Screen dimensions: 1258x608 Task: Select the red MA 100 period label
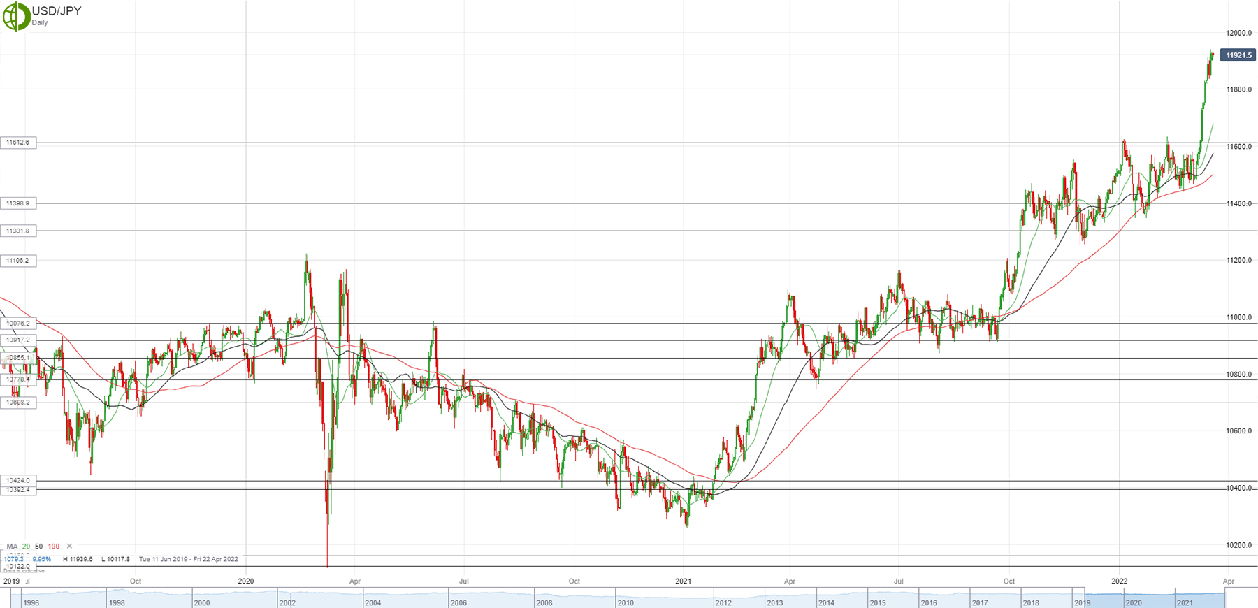[x=54, y=547]
